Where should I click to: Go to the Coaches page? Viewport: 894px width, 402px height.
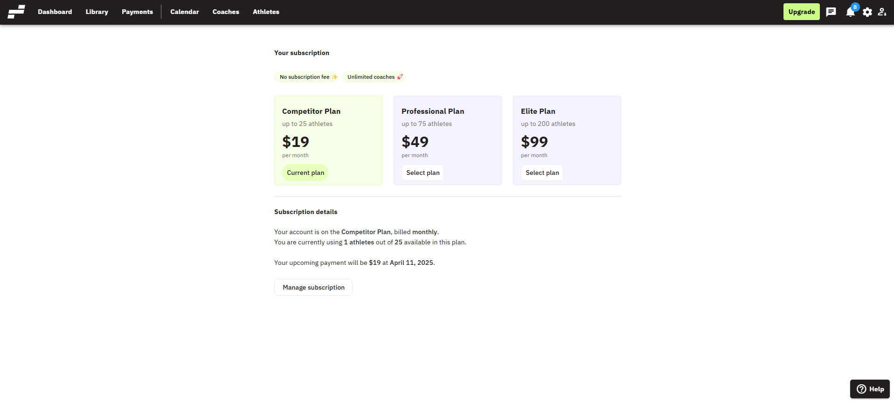(x=226, y=12)
